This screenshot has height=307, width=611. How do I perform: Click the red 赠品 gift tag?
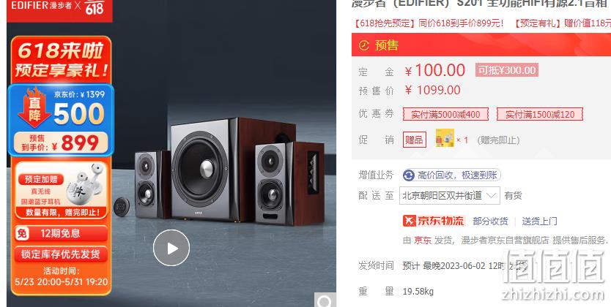(414, 140)
